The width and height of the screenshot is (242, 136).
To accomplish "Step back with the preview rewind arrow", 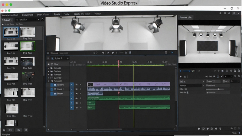I will (x=103, y=53).
